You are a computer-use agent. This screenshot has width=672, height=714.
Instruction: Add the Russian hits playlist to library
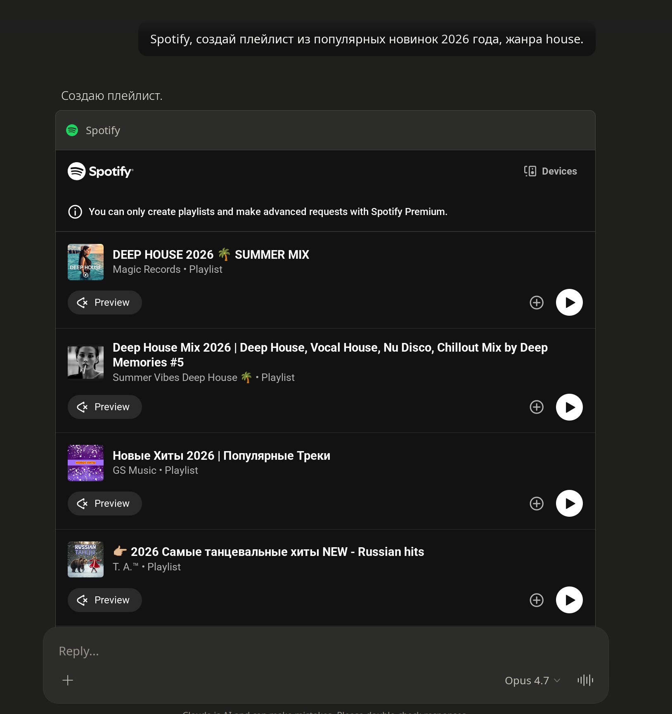pos(536,600)
